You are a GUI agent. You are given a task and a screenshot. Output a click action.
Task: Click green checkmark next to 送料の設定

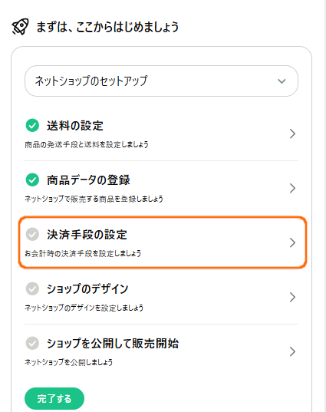pyautogui.click(x=32, y=125)
